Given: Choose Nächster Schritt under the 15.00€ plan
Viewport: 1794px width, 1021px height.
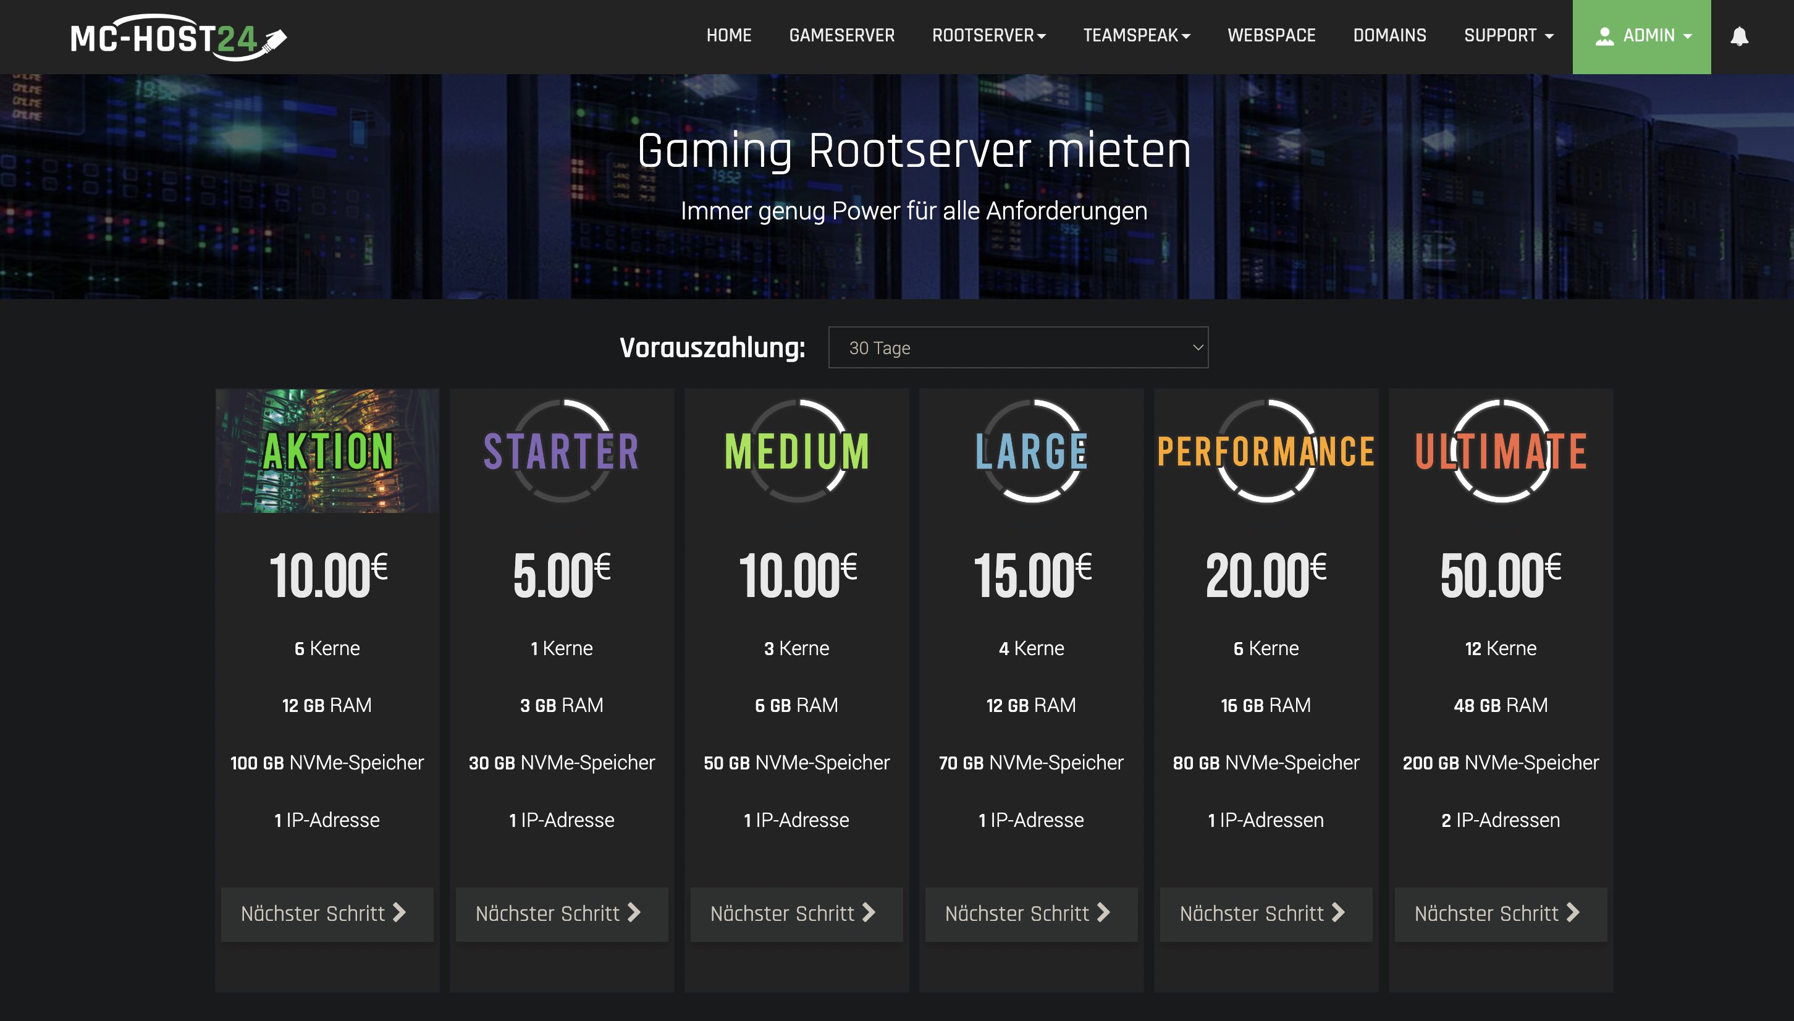Looking at the screenshot, I should pos(1031,913).
